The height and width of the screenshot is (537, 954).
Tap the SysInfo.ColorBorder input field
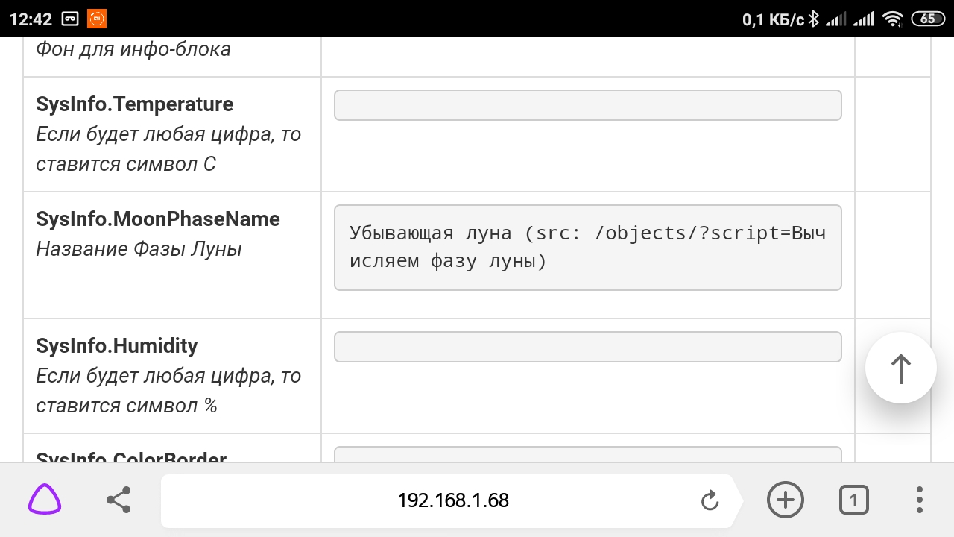pyautogui.click(x=587, y=456)
